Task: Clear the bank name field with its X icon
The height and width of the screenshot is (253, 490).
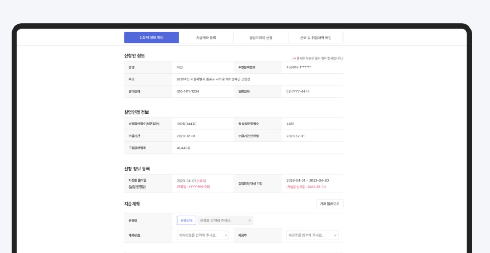Action: tap(249, 221)
